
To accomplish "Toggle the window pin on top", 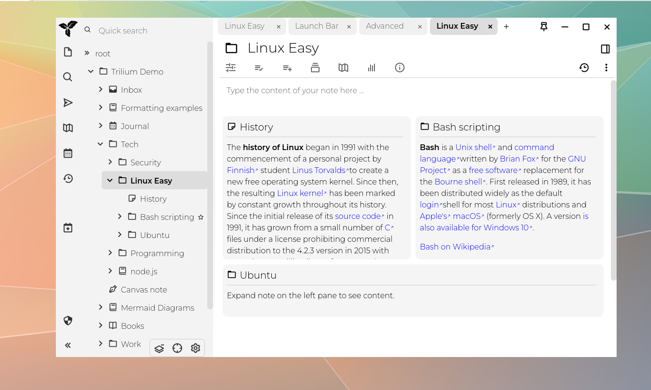I will [544, 27].
